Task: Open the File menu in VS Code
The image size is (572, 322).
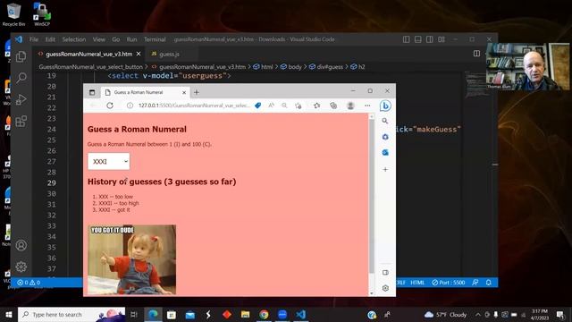Action: click(34, 39)
